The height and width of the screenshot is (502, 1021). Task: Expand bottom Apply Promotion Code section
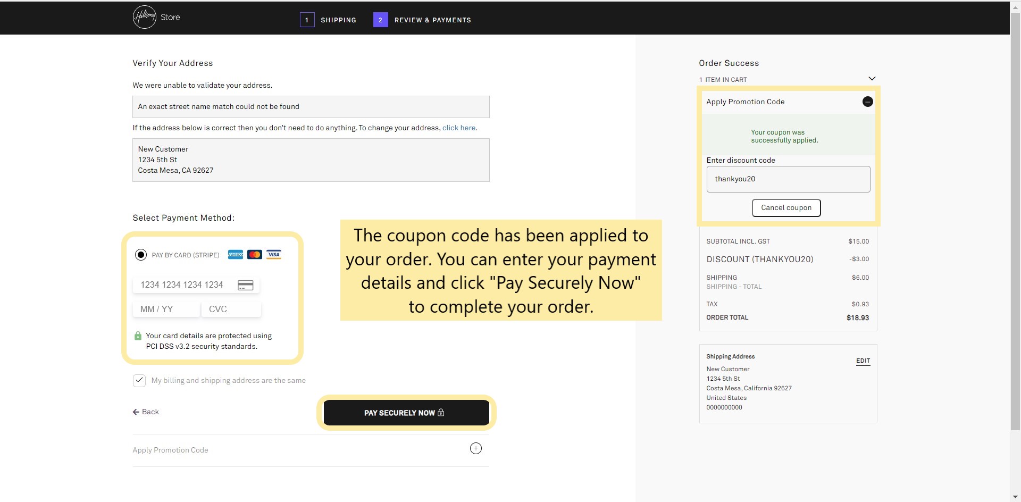(x=475, y=449)
